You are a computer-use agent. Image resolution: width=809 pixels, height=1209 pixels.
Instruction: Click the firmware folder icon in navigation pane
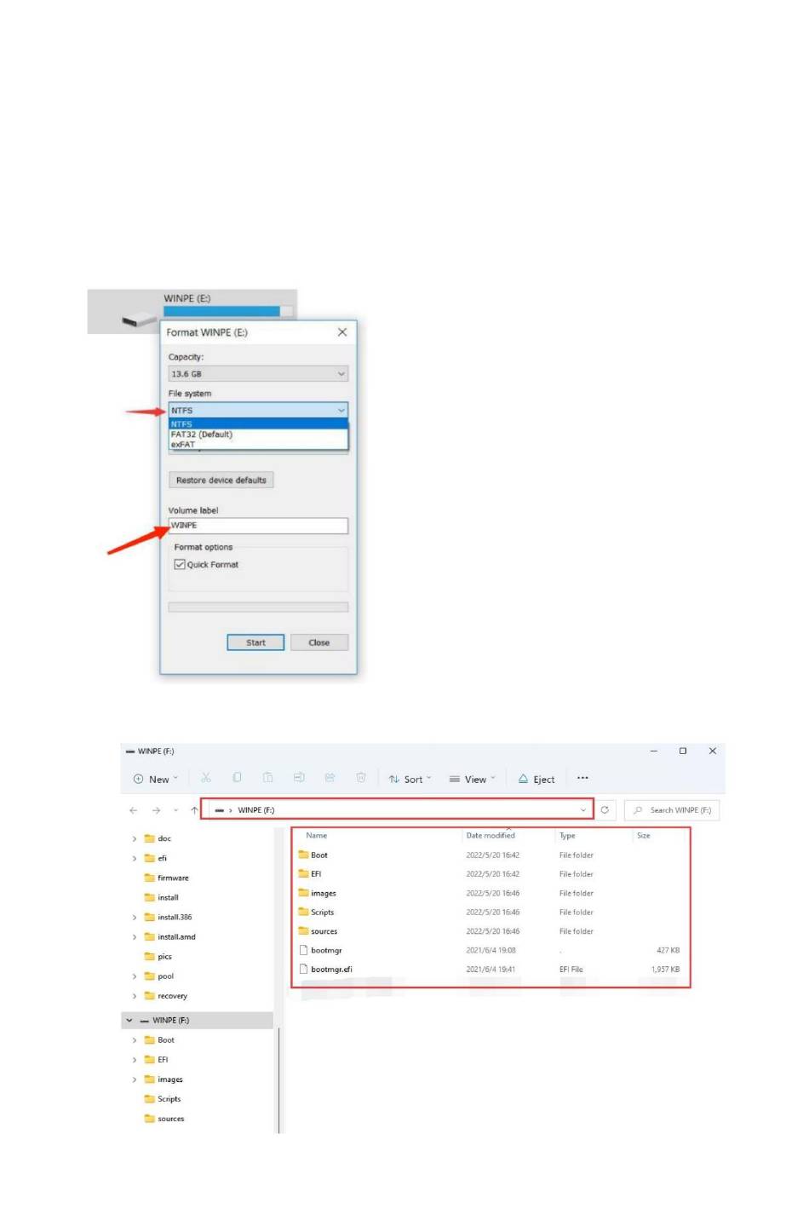150,878
